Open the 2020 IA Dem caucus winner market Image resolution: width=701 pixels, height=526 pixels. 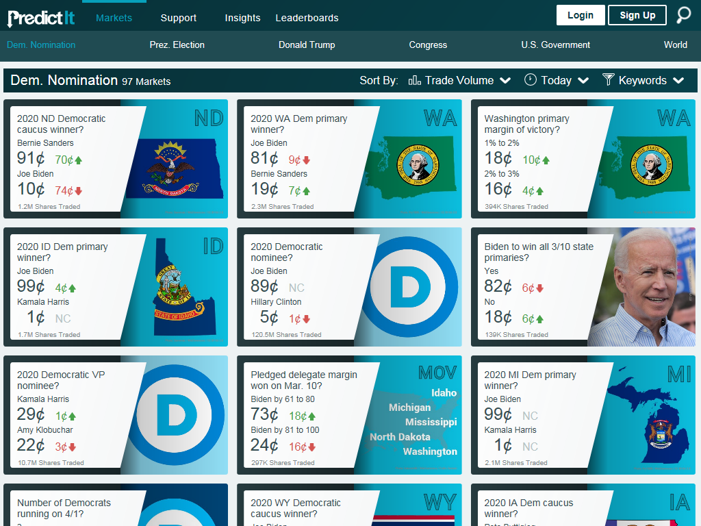coord(528,508)
